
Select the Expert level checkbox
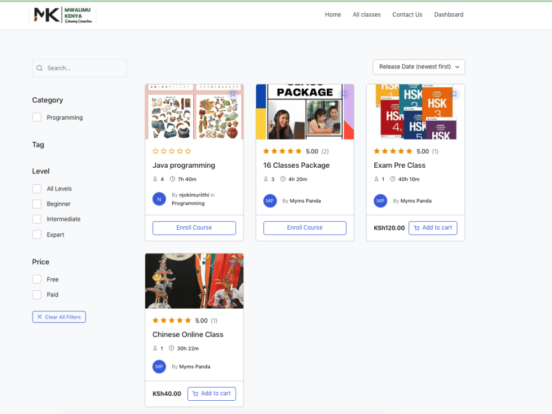pos(37,235)
